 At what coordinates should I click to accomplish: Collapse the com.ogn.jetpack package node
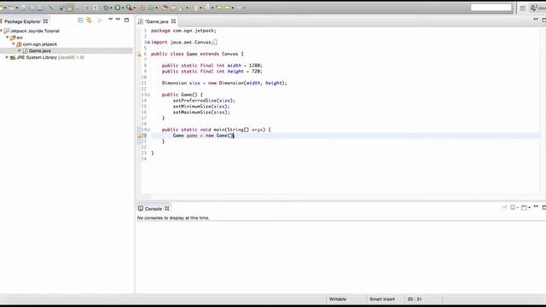(x=14, y=44)
